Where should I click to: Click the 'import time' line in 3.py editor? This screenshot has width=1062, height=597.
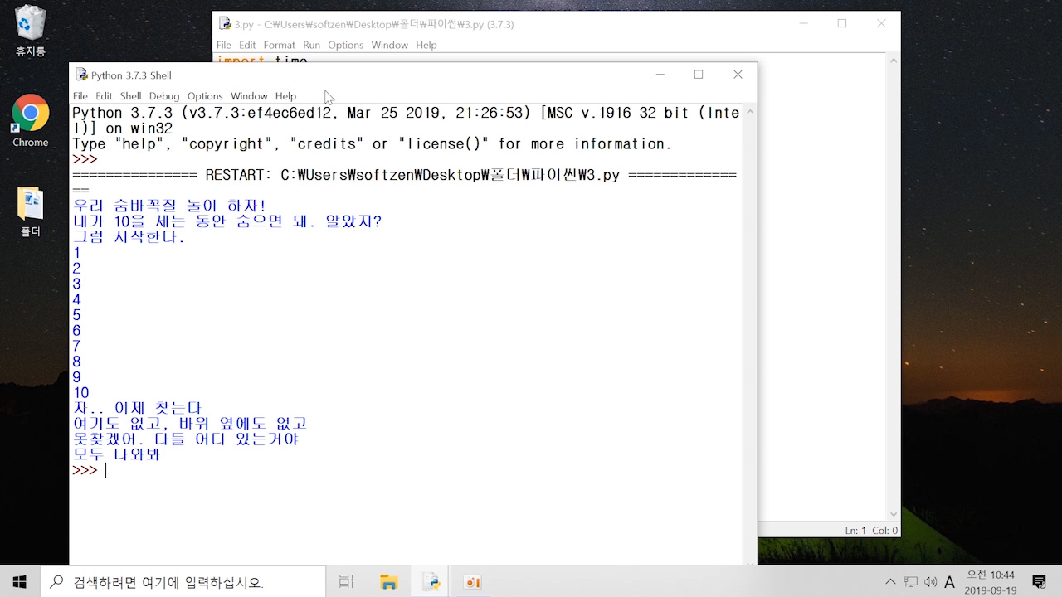pyautogui.click(x=262, y=61)
